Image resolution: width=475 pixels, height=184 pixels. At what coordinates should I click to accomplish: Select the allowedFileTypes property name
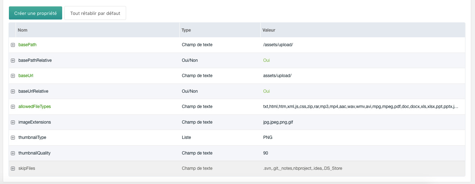click(x=34, y=107)
